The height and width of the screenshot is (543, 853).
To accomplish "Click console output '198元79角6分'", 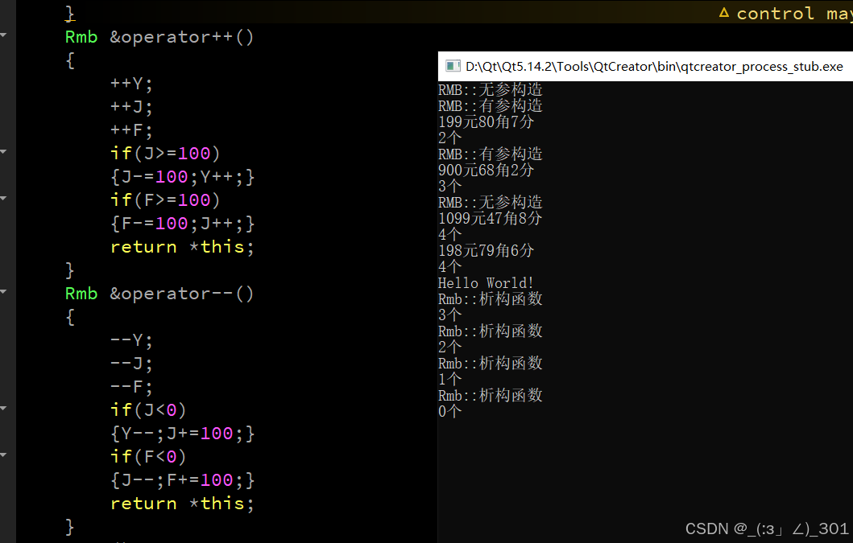I will [486, 250].
